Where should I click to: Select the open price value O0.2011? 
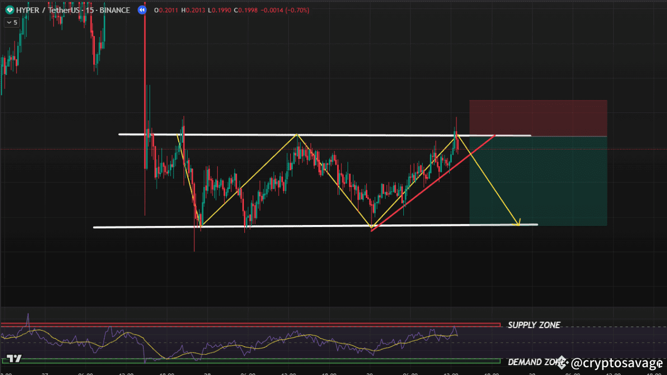(x=167, y=10)
